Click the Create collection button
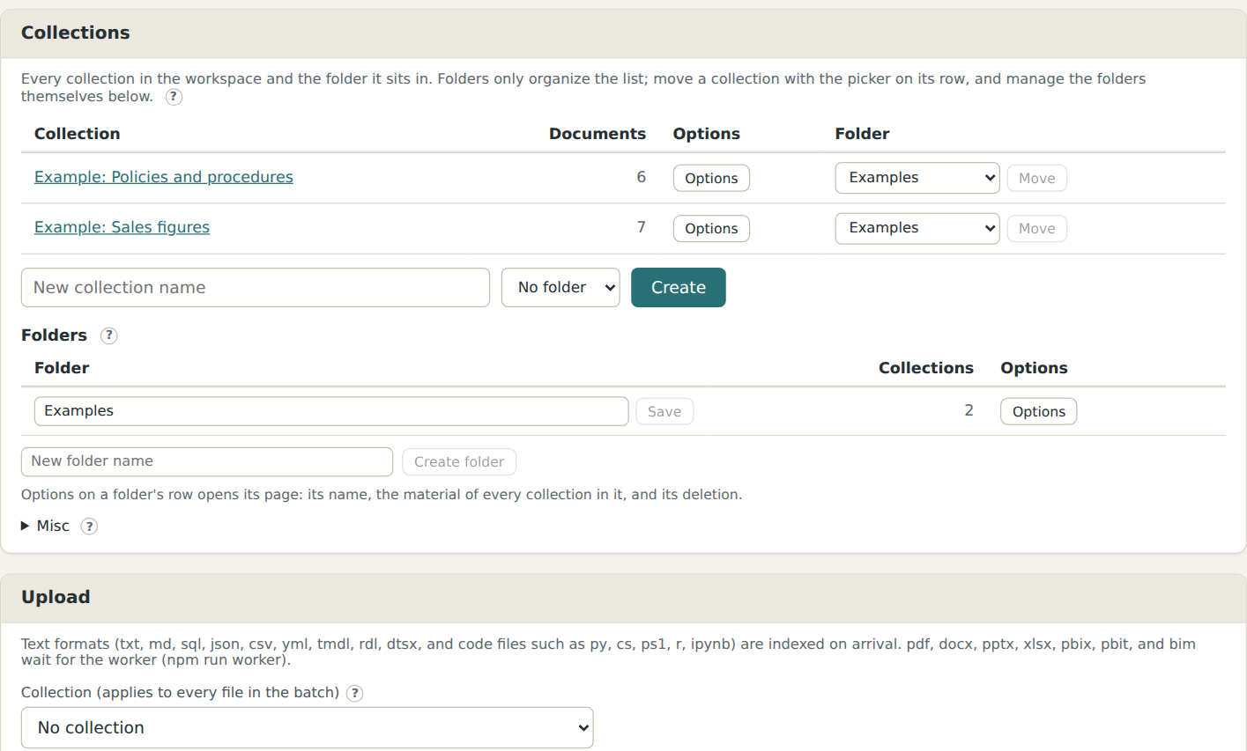The width and height of the screenshot is (1247, 751). [679, 288]
